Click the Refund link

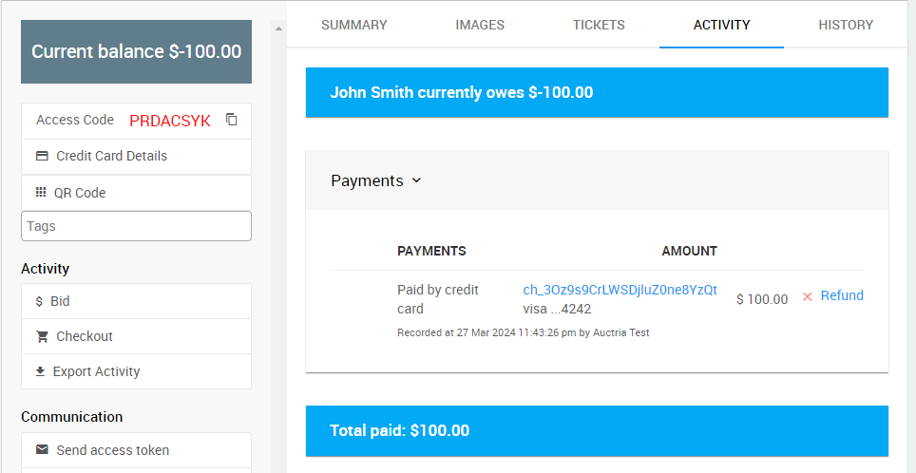[x=842, y=295]
